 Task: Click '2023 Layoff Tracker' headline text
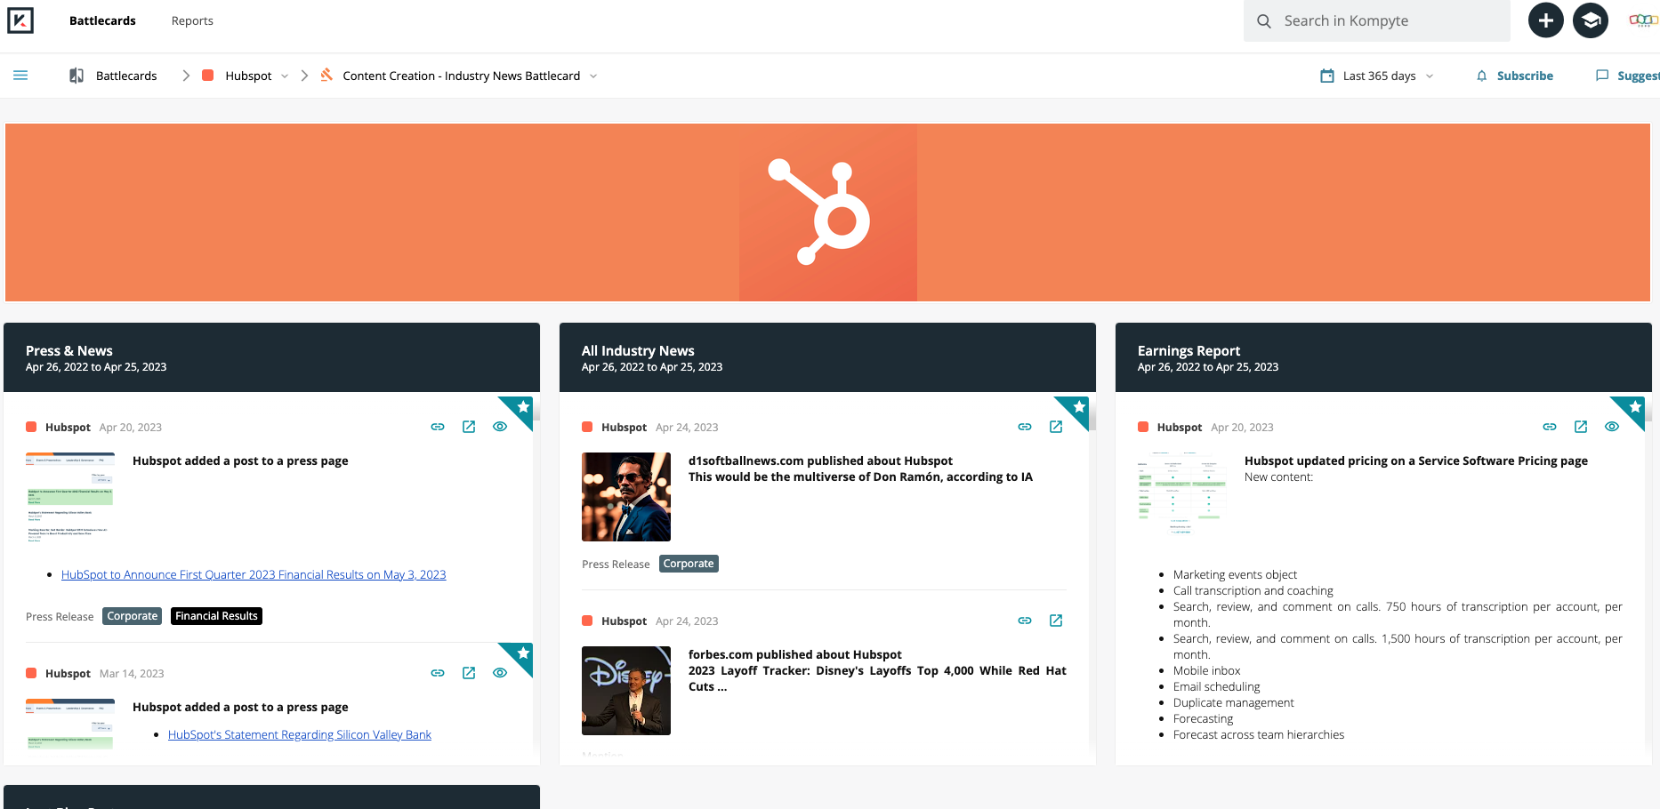[877, 678]
